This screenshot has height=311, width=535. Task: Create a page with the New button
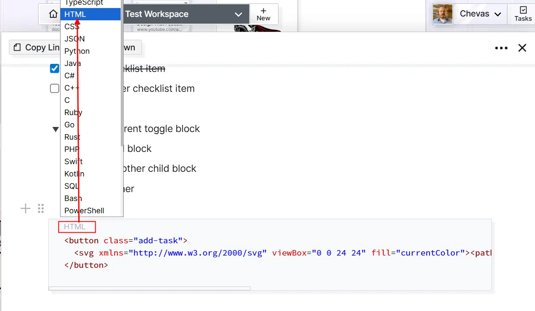coord(264,14)
